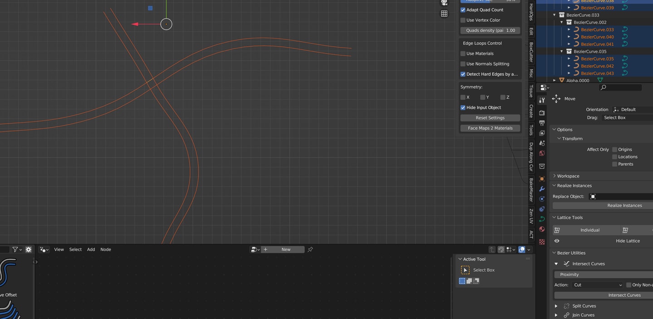This screenshot has height=319, width=653.
Task: Enable the Use Vertex Color checkbox
Action: pyautogui.click(x=463, y=20)
